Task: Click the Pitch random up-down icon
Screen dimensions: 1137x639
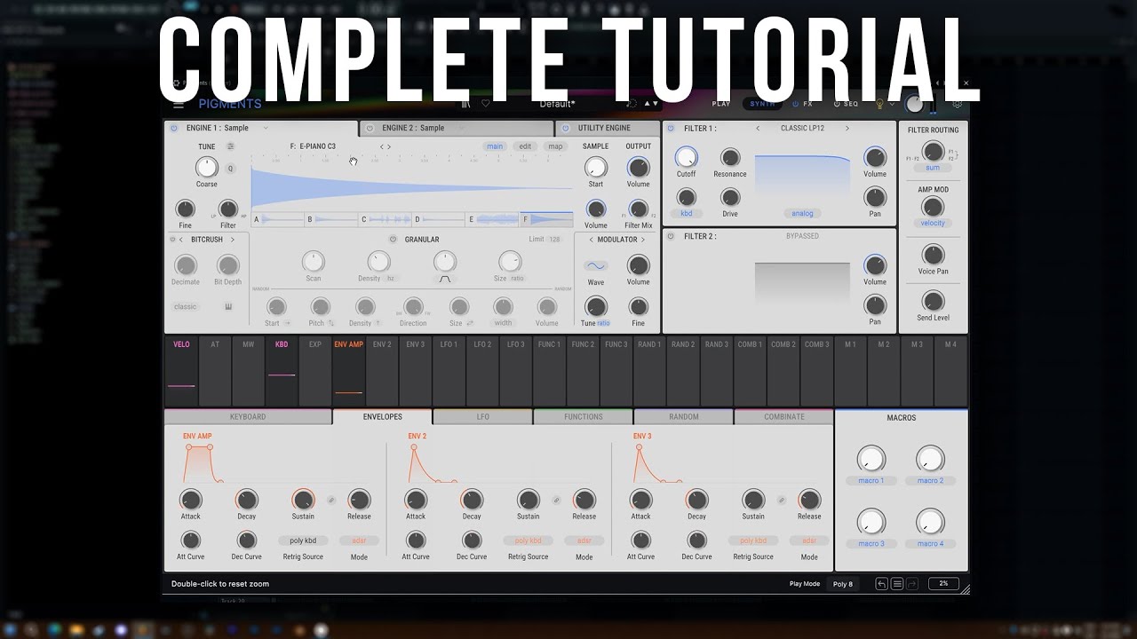Action: [x=331, y=324]
